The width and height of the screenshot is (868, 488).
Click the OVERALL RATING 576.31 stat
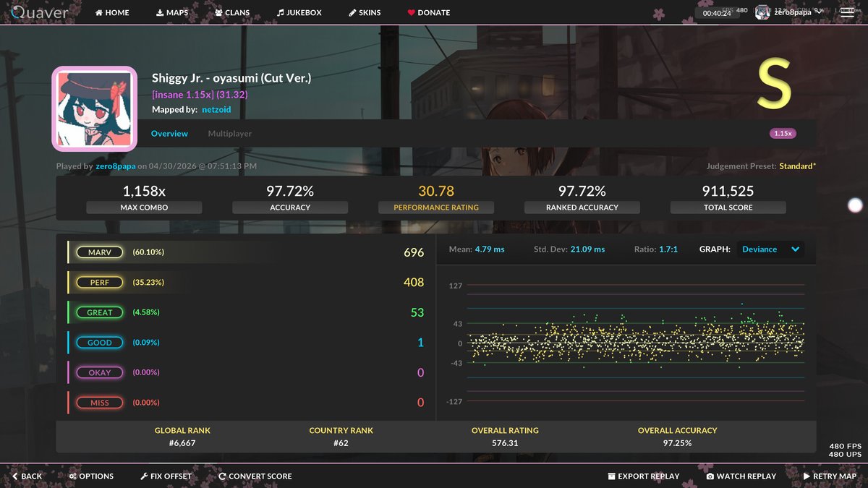pos(505,437)
